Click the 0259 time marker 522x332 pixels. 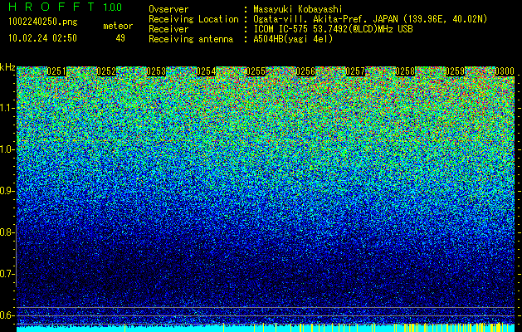pos(455,71)
